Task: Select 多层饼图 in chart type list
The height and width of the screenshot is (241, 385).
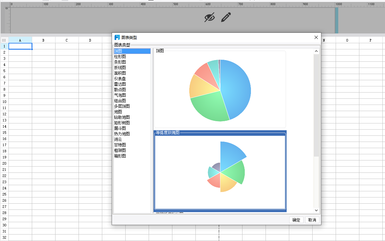Action: click(x=132, y=107)
